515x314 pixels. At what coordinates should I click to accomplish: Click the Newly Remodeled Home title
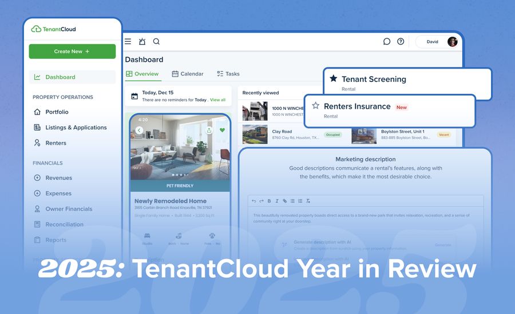coord(171,201)
